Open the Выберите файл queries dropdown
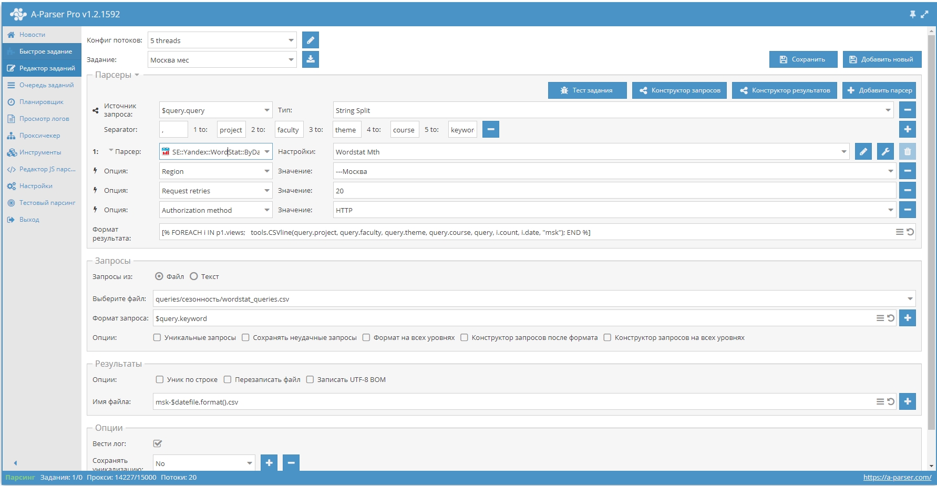Viewport: 937px width, 486px height. (910, 299)
